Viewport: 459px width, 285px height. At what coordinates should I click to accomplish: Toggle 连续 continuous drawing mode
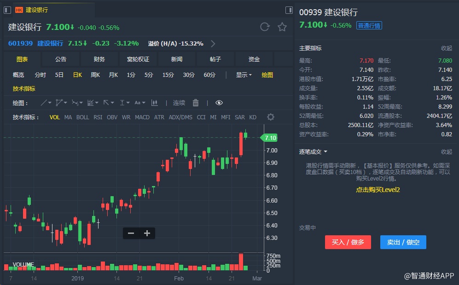pos(179,103)
